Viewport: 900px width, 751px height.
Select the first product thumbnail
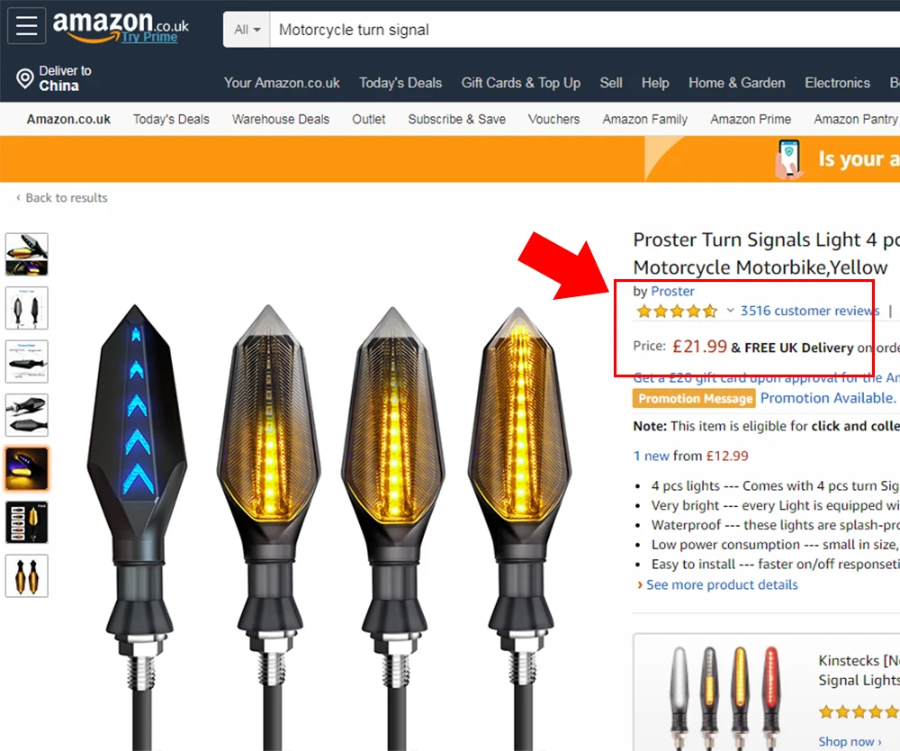[26, 254]
